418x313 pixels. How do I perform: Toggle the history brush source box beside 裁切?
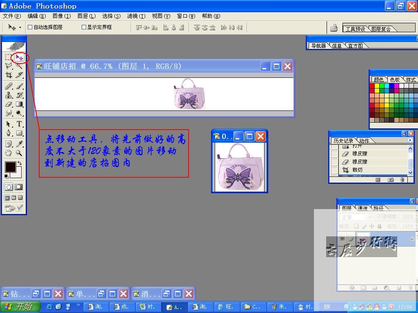point(334,170)
